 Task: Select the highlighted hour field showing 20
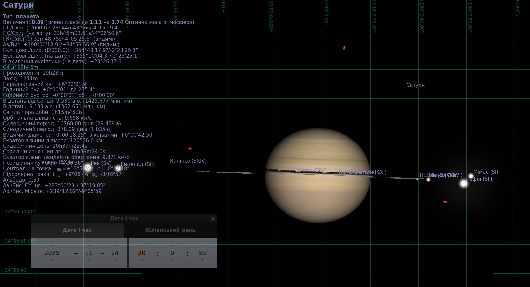click(x=142, y=253)
